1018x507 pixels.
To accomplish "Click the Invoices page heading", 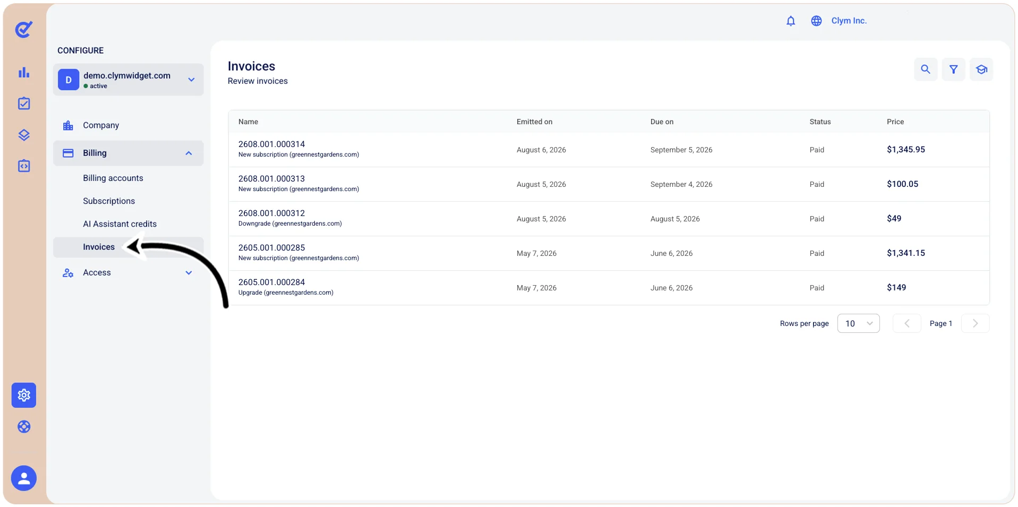I will pos(251,66).
